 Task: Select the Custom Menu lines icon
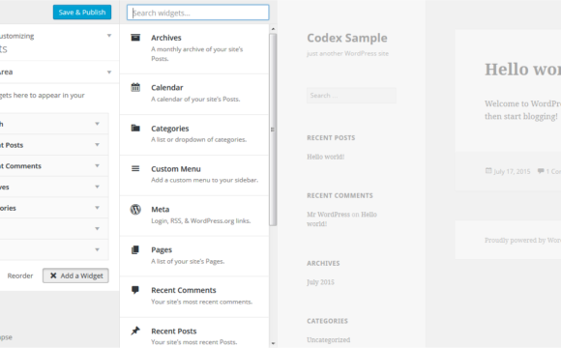click(135, 168)
